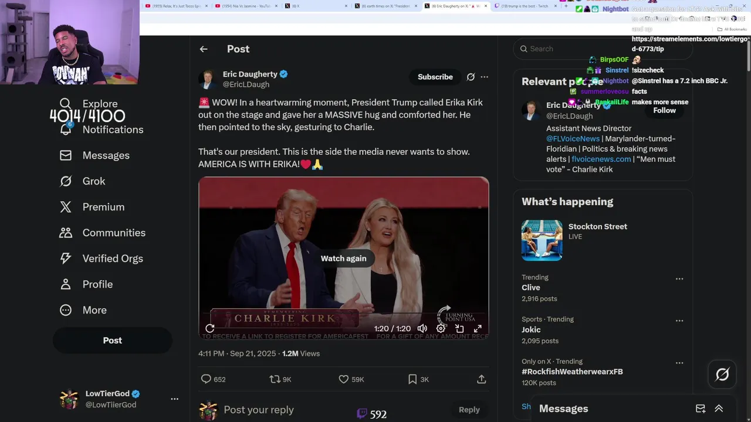
Task: Click the replay icon in video controls
Action: point(210,329)
